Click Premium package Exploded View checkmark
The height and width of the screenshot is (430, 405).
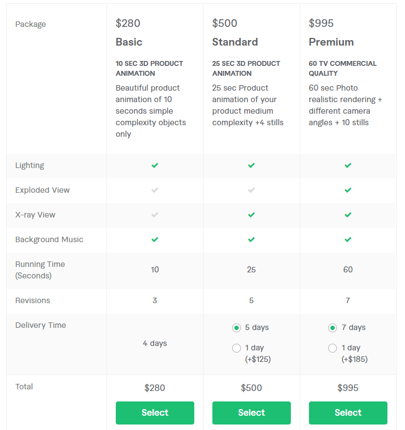(x=348, y=190)
